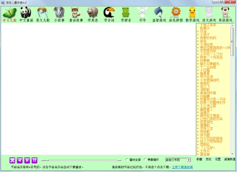Play the song 健康歌

pos(205,125)
